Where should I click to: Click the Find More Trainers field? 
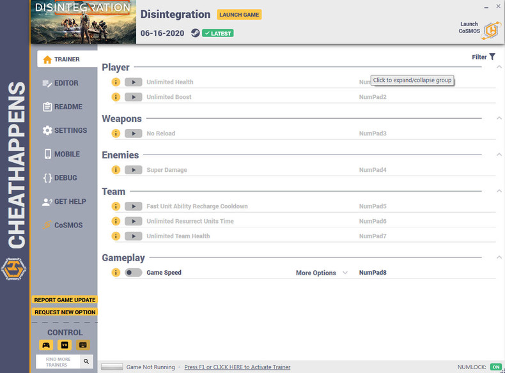pos(58,362)
